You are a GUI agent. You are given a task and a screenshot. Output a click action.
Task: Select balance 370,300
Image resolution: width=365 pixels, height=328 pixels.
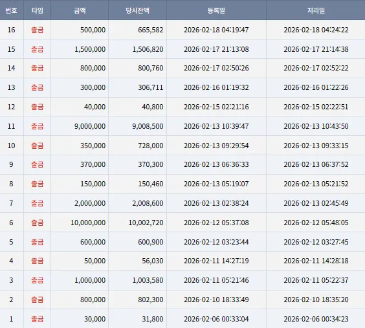(x=151, y=164)
